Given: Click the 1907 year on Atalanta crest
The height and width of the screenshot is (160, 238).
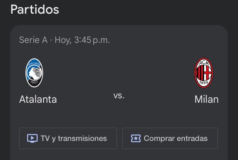Looking at the screenshot, I should [x=34, y=82].
